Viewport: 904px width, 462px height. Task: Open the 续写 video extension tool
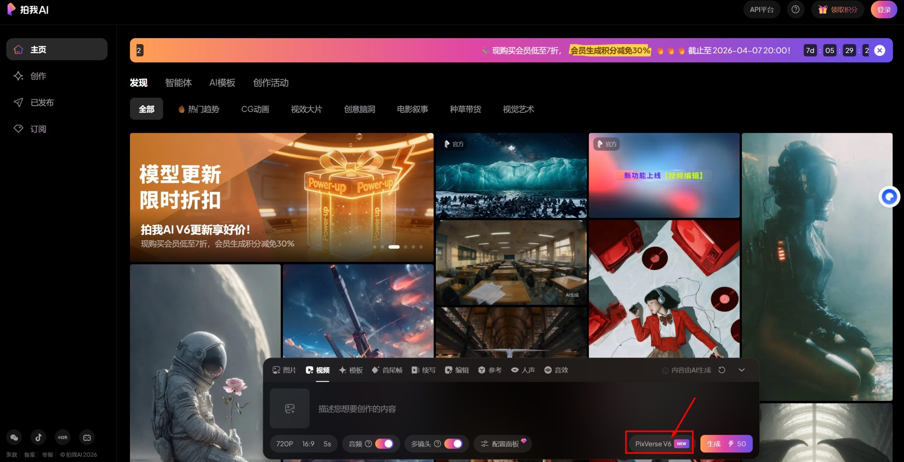pos(423,370)
